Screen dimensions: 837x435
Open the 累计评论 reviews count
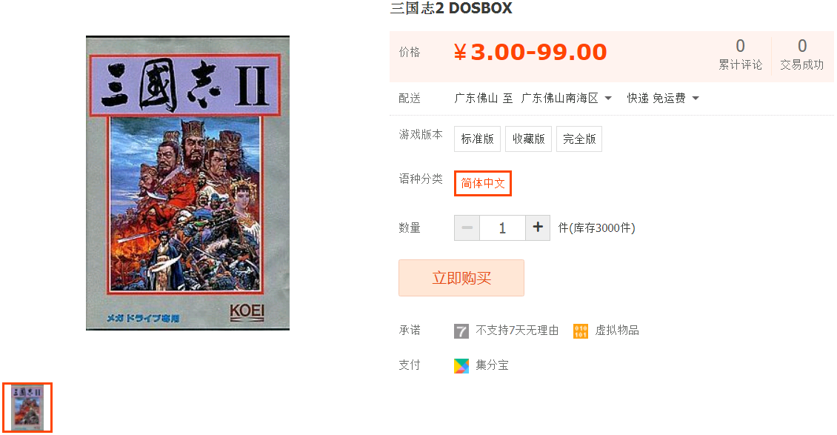coord(740,55)
